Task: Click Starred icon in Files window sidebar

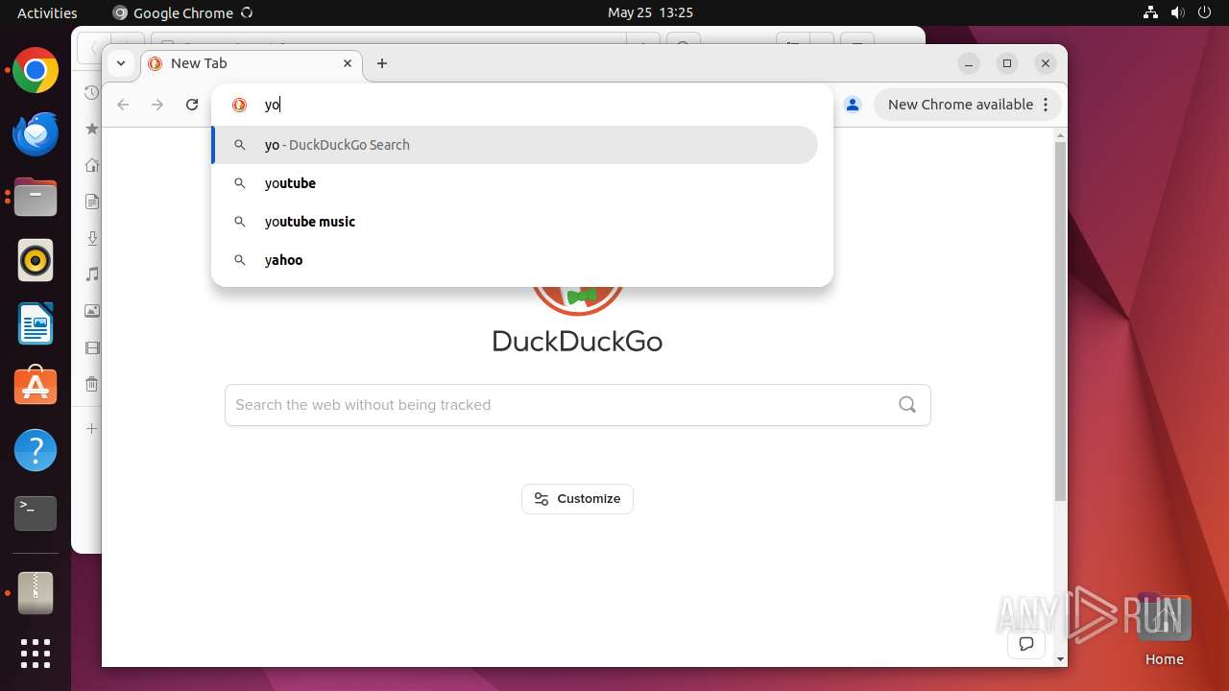Action: (x=92, y=129)
